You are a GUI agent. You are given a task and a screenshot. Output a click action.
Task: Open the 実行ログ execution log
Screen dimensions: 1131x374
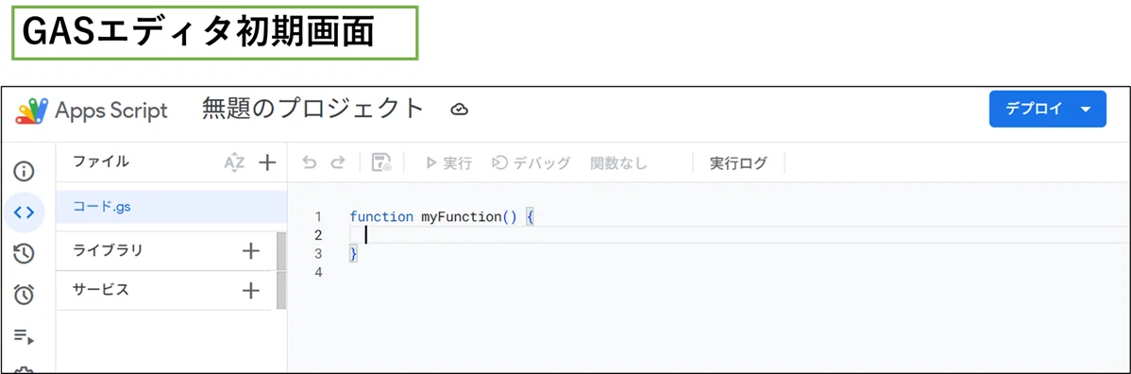[x=738, y=163]
